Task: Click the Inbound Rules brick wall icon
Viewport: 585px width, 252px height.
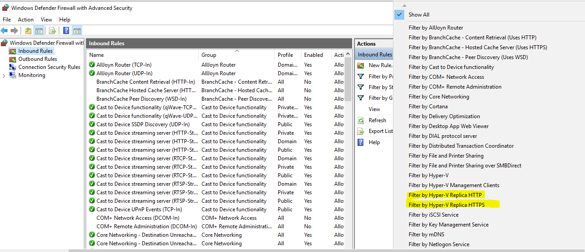Action: (x=13, y=51)
